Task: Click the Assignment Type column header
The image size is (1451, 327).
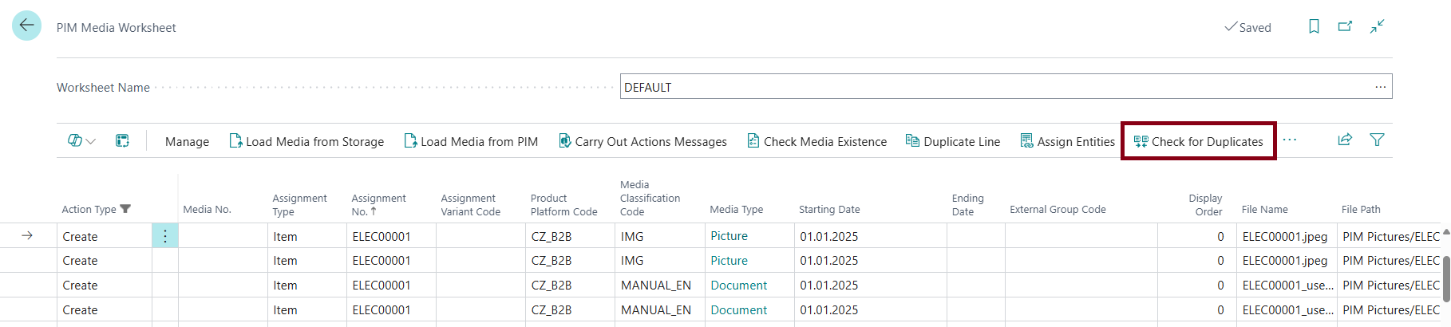Action: point(299,204)
